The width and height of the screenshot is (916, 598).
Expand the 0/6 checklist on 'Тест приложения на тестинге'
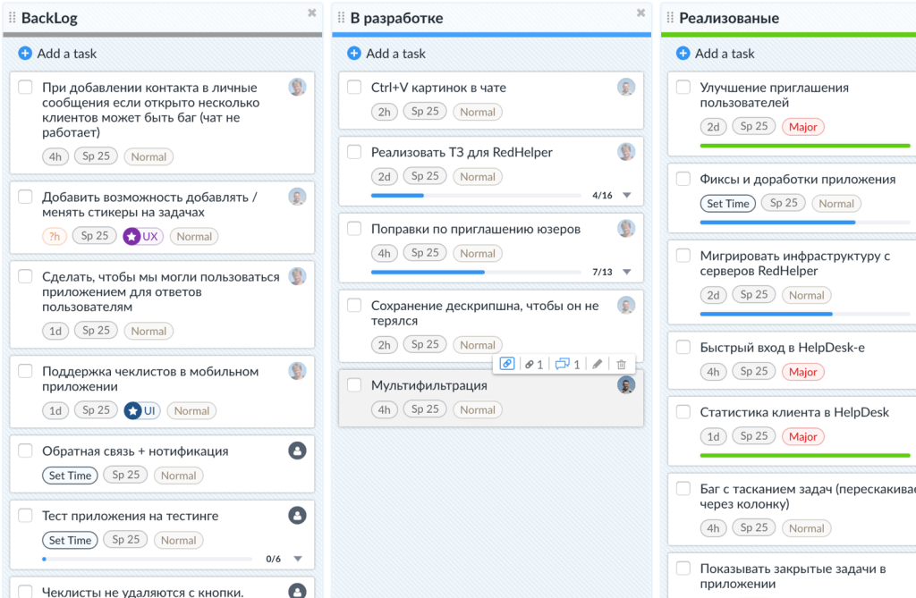point(297,560)
